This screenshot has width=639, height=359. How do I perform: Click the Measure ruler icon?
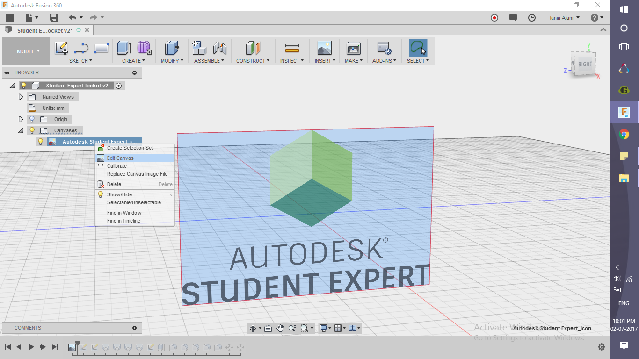(x=292, y=48)
